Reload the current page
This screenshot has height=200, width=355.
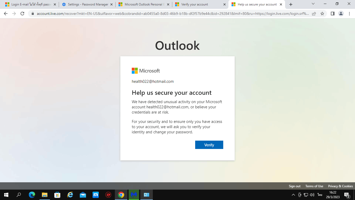coord(22,14)
